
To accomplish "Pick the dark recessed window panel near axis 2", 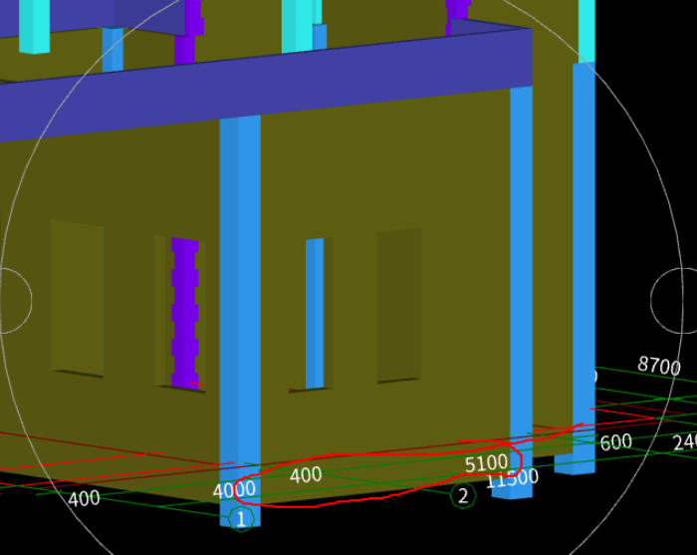I will [x=398, y=305].
